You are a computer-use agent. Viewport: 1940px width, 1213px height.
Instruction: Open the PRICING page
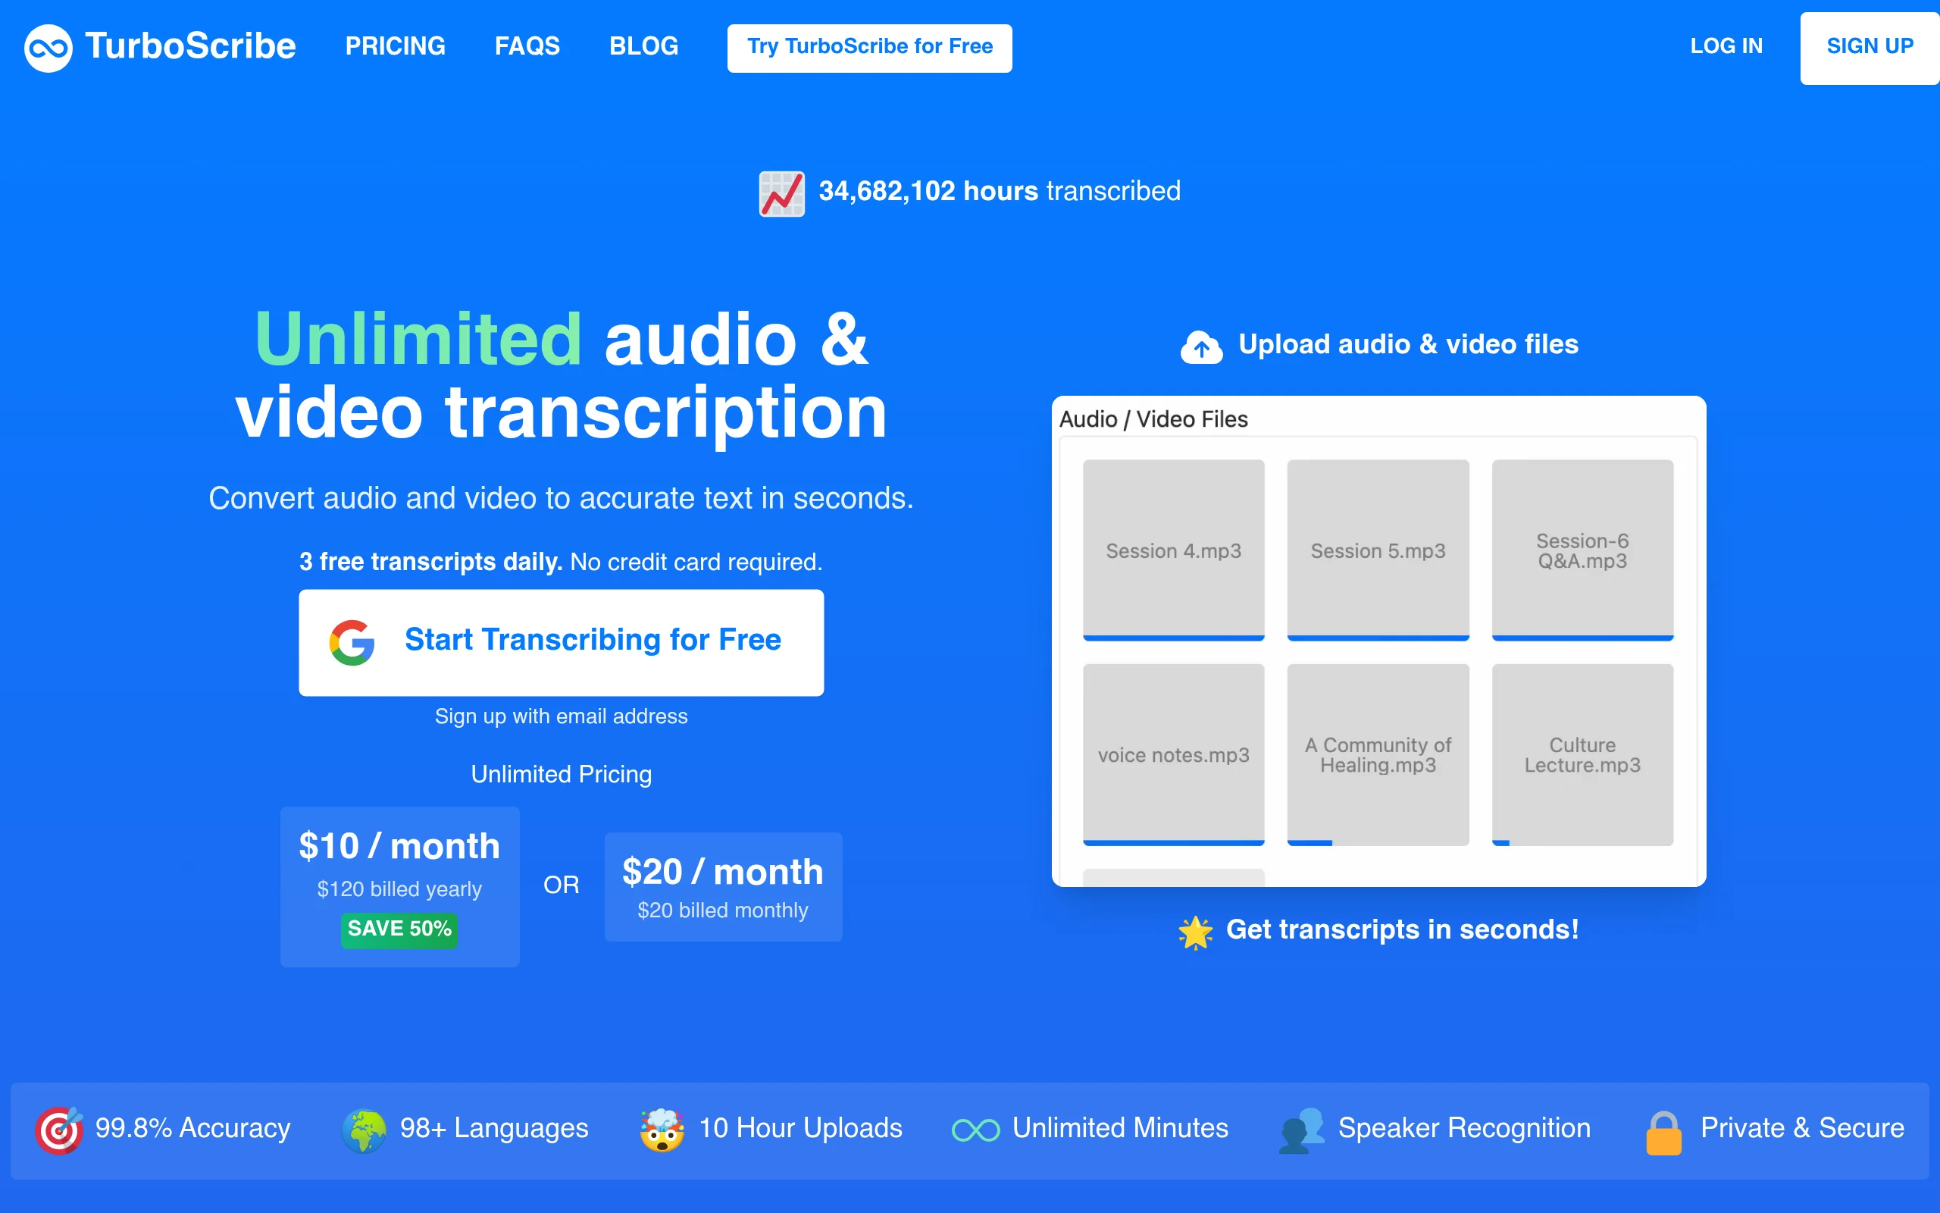click(396, 46)
